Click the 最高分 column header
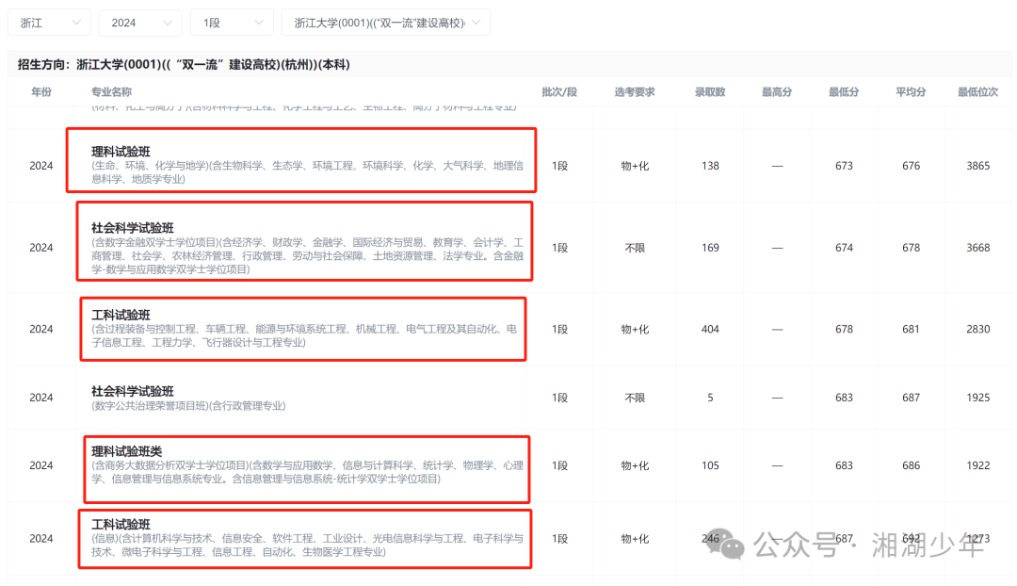 click(x=777, y=92)
